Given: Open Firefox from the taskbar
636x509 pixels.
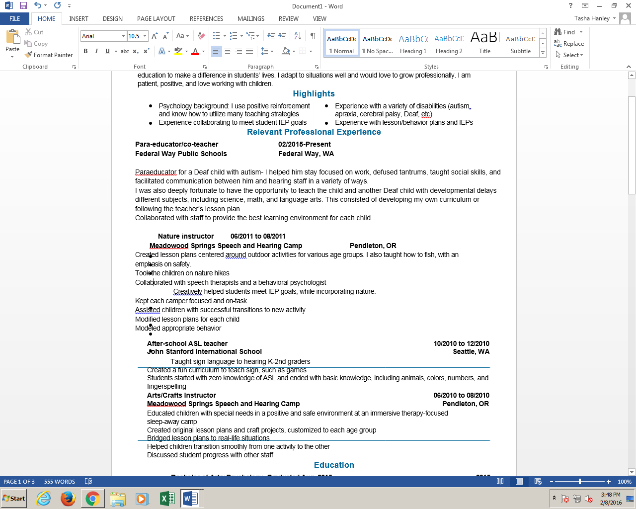Looking at the screenshot, I should click(x=68, y=498).
